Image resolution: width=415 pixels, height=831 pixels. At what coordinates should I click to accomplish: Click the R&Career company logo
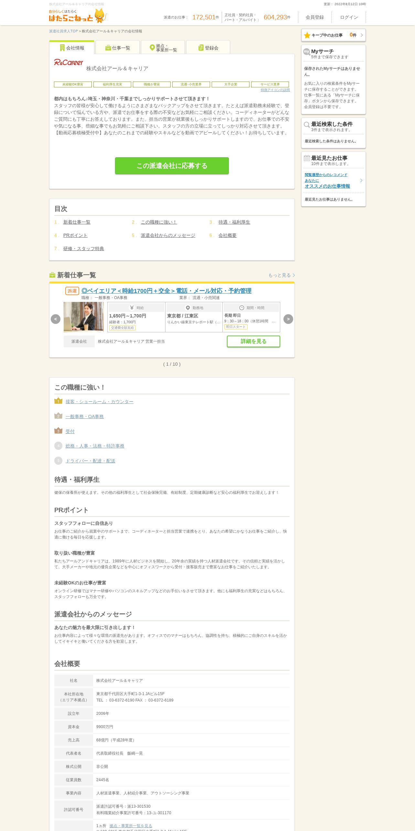coord(69,62)
